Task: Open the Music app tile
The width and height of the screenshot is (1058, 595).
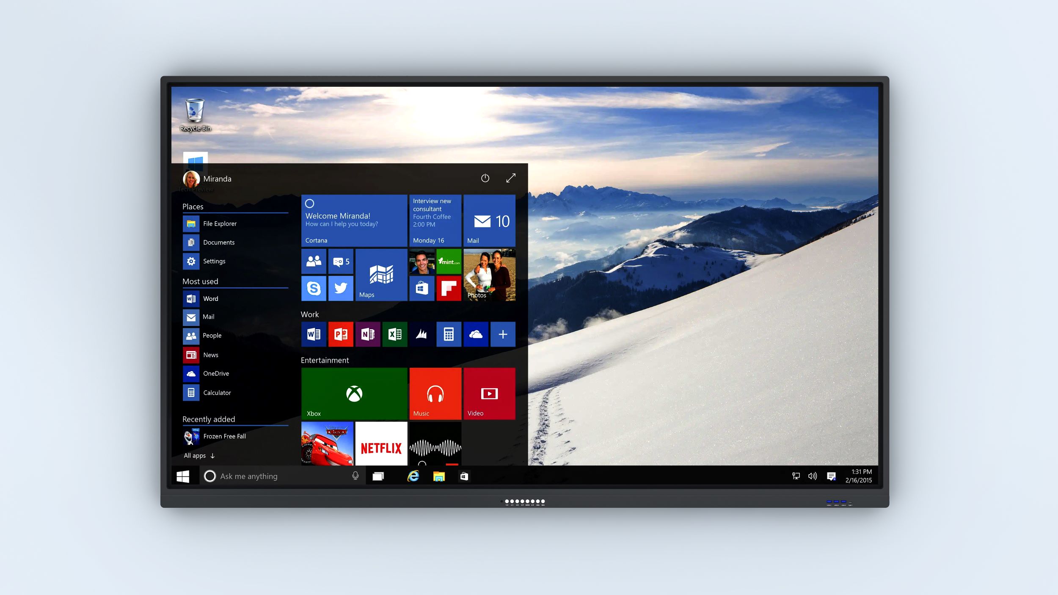Action: (435, 393)
